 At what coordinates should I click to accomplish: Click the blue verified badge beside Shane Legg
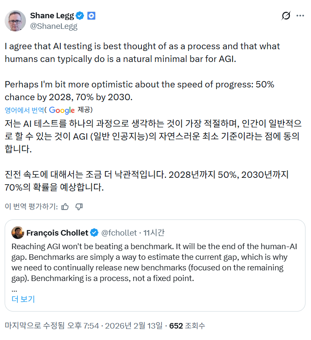pyautogui.click(x=80, y=16)
